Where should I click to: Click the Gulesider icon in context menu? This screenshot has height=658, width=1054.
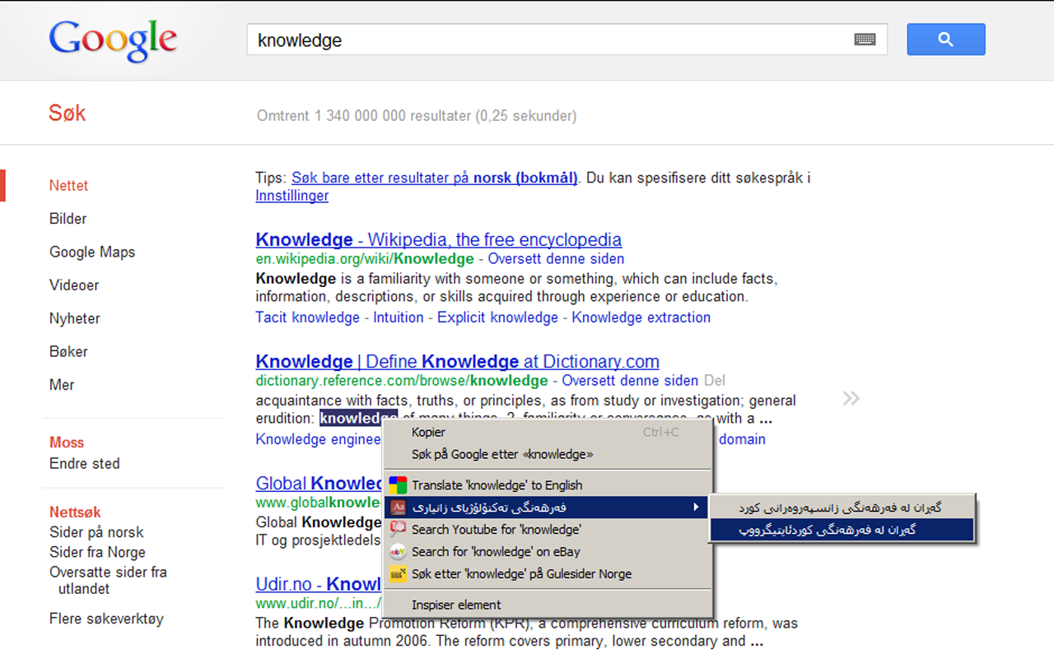point(398,574)
